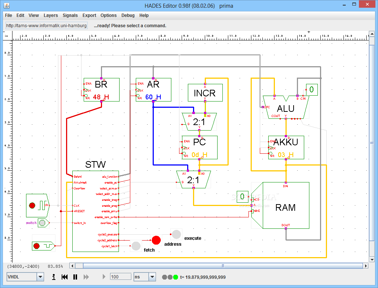The width and height of the screenshot is (378, 288).
Task: Select the lower 2:1 multiplexer below PC
Action: (x=193, y=179)
